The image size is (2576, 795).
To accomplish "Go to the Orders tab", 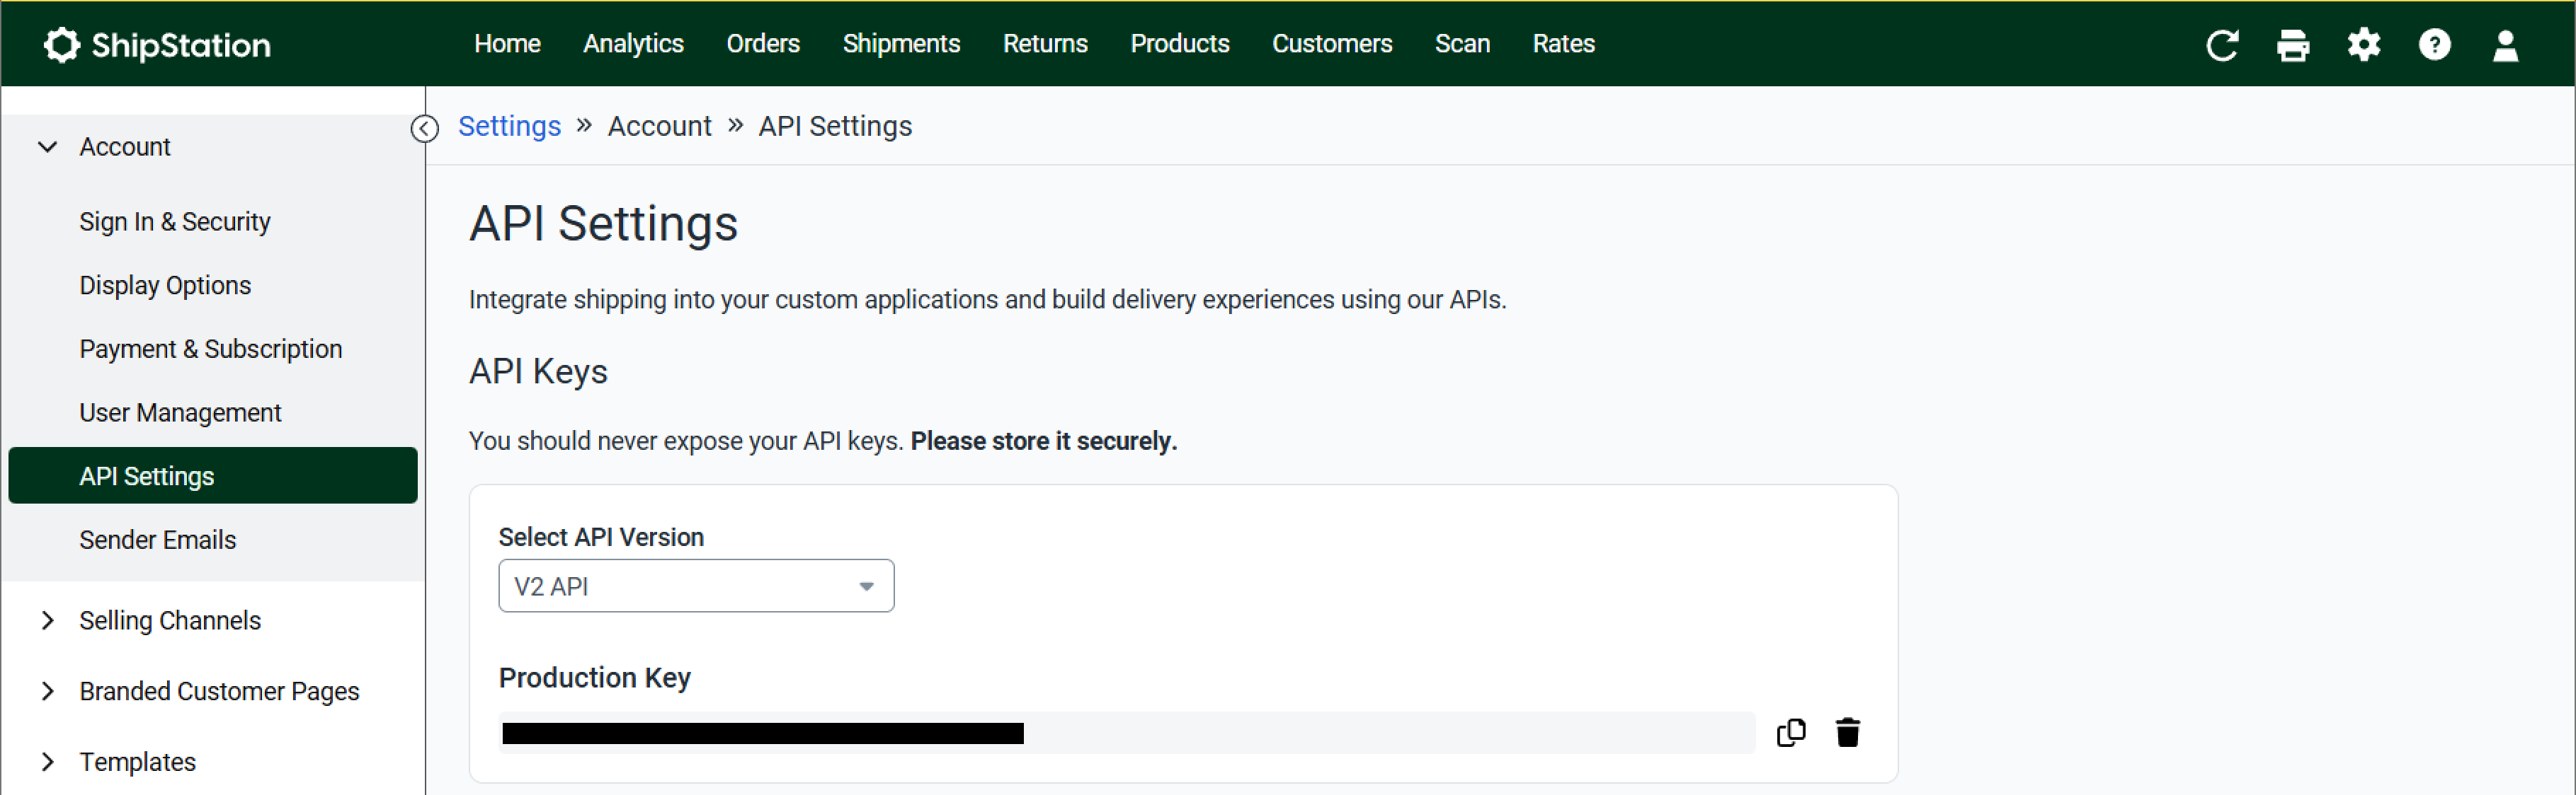I will coord(762,44).
